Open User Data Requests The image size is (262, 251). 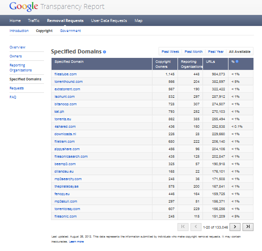pyautogui.click(x=109, y=20)
